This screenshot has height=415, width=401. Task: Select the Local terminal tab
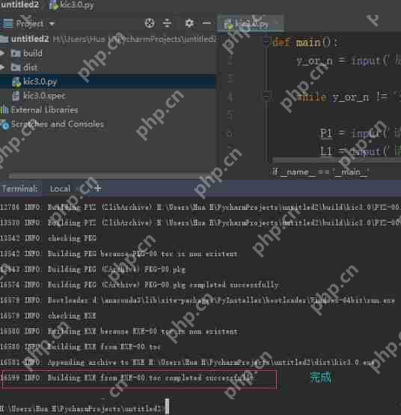pyautogui.click(x=60, y=189)
